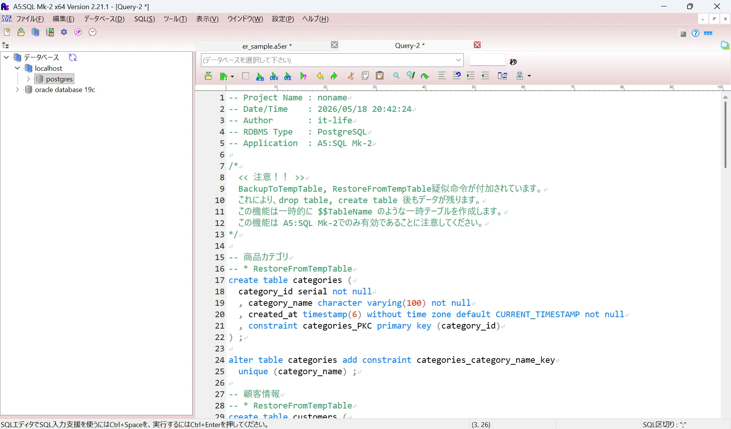
Task: Redo with the green forward arrow icon
Action: coord(334,76)
